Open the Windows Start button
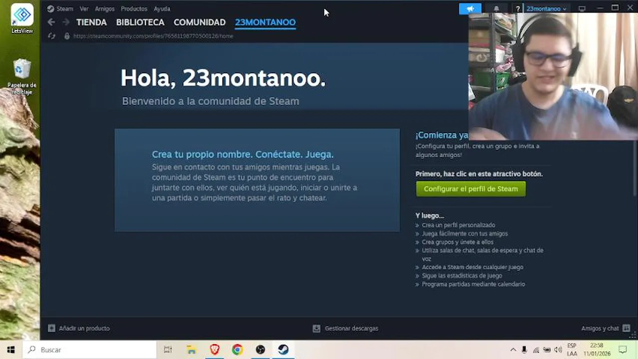This screenshot has width=638, height=359. [11, 350]
